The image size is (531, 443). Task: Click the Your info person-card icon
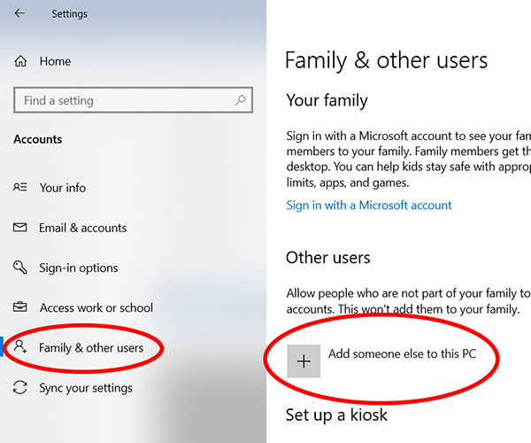[x=20, y=188]
